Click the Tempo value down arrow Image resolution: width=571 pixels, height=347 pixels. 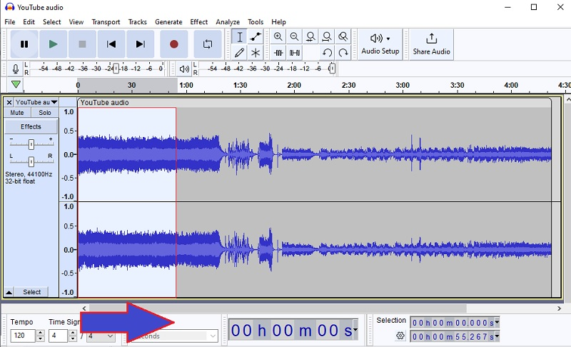(x=41, y=338)
